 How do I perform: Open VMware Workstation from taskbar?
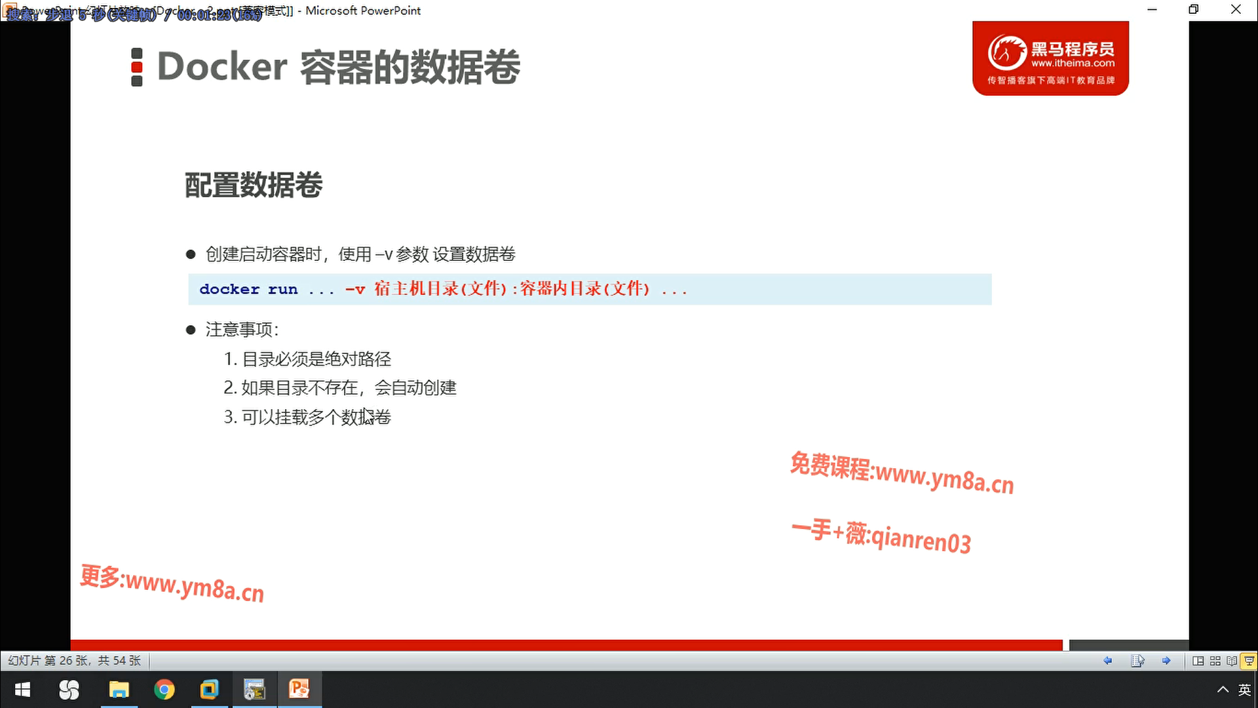209,689
